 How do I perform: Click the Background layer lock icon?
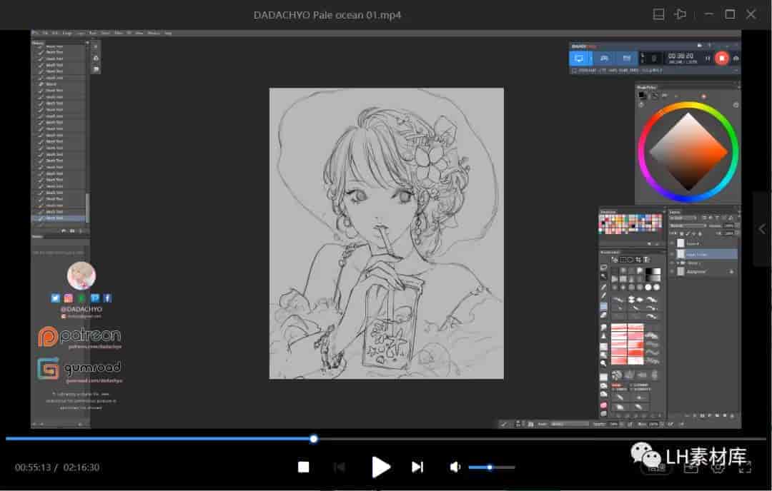tap(732, 272)
